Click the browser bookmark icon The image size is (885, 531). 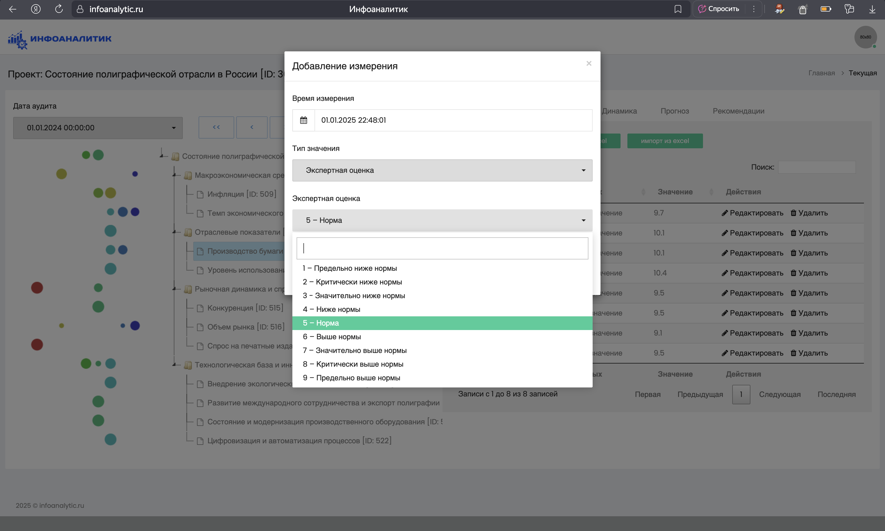coord(677,9)
